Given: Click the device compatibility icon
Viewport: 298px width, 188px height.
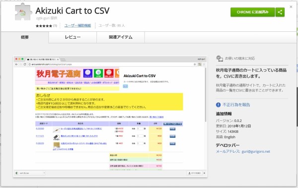Looking at the screenshot, I should [220, 58].
